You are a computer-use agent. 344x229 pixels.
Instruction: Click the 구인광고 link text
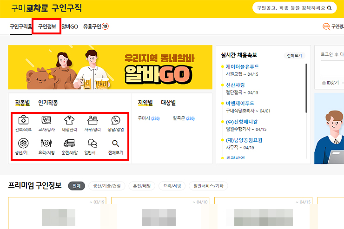(x=337, y=26)
